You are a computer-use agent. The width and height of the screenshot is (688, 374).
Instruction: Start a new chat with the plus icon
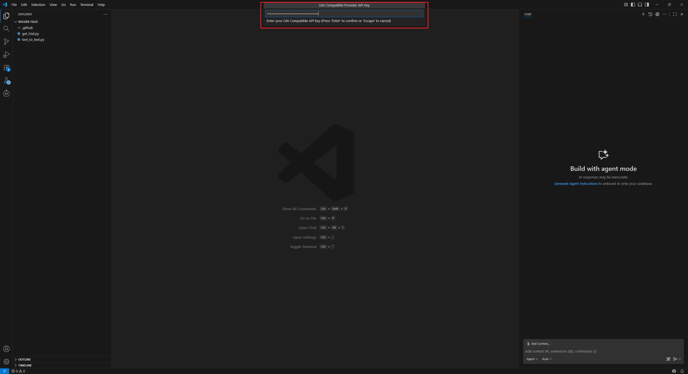[643, 14]
